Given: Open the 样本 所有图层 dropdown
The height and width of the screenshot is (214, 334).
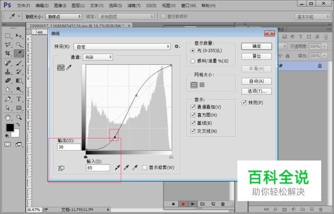Looking at the screenshot, I should click(x=126, y=16).
